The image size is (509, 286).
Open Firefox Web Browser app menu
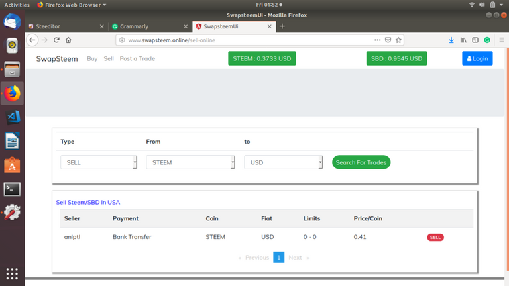pyautogui.click(x=72, y=5)
